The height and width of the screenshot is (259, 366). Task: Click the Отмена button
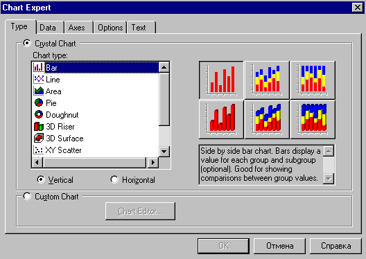click(279, 246)
